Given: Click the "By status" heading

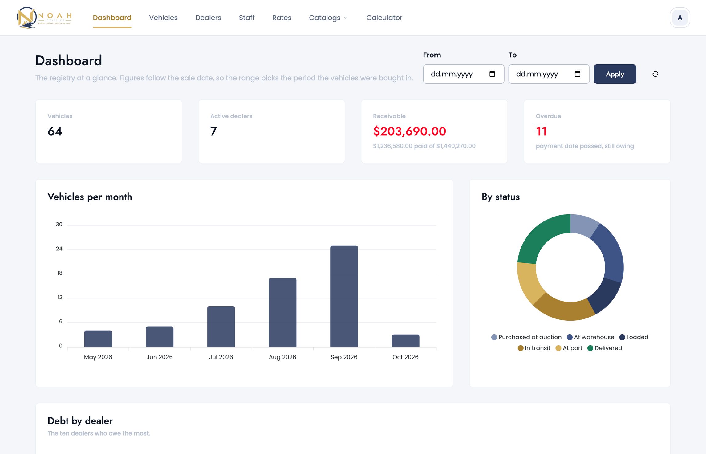Looking at the screenshot, I should pos(501,197).
